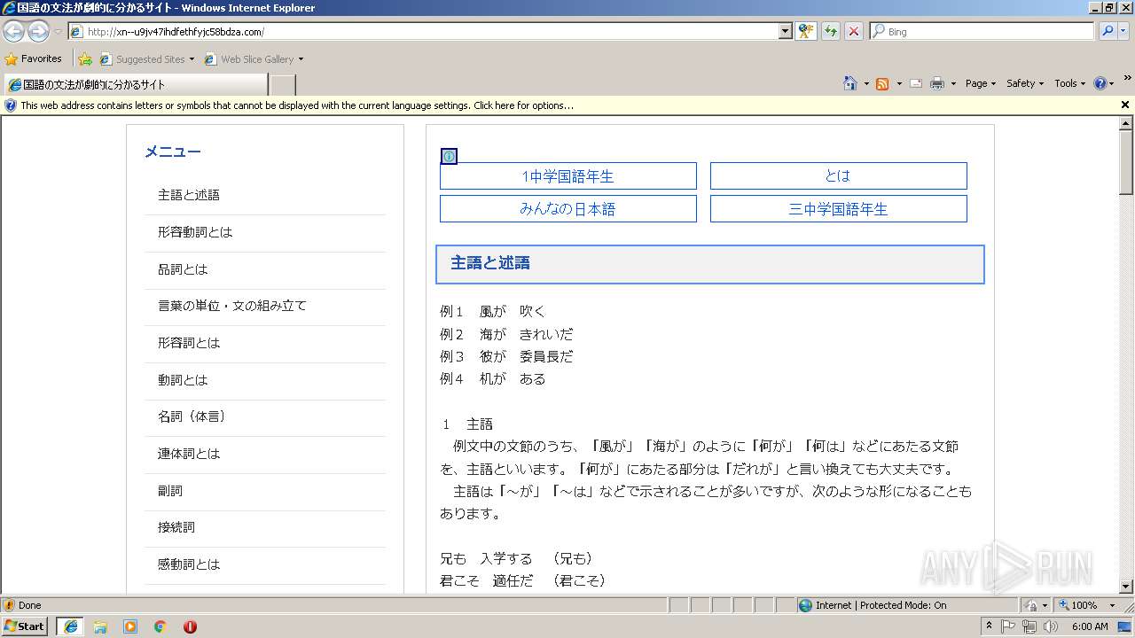Viewport: 1135px width, 638px height.
Task: Open the Compatibility View icon beside address bar
Action: [x=806, y=31]
